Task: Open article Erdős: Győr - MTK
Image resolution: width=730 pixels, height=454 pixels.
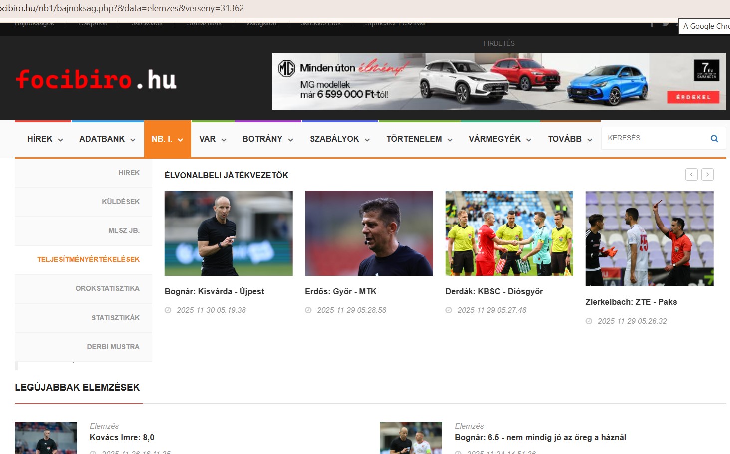Action: tap(341, 291)
